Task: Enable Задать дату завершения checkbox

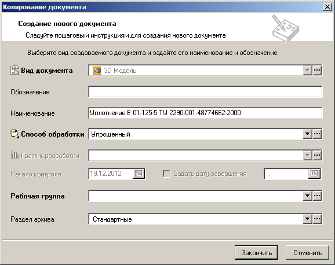Action: pyautogui.click(x=166, y=174)
